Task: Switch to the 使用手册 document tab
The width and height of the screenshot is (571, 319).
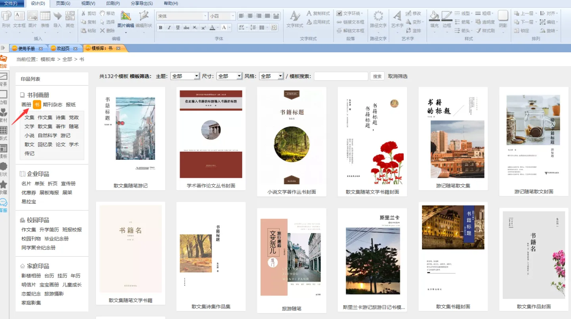Action: (x=26, y=48)
